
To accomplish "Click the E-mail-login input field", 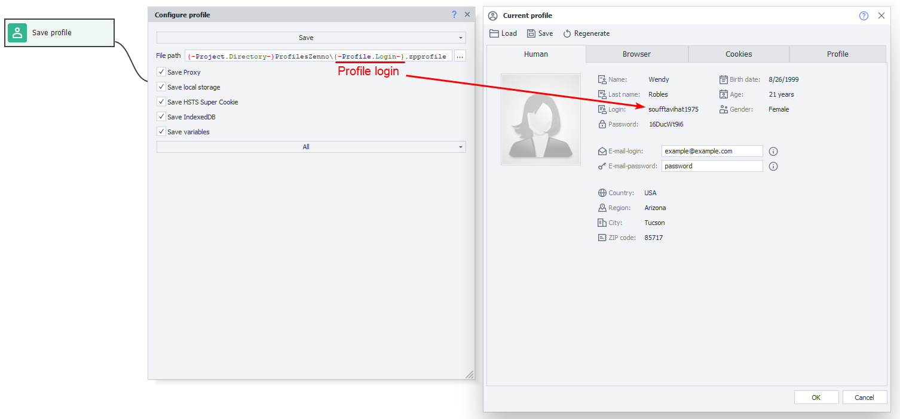I will coord(712,152).
